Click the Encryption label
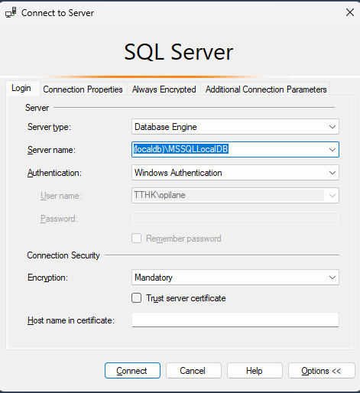 tap(48, 278)
